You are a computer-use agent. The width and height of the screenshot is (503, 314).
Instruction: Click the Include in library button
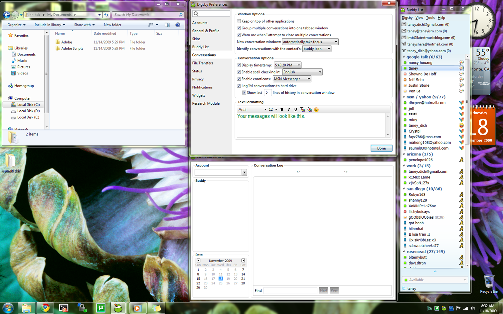50,25
